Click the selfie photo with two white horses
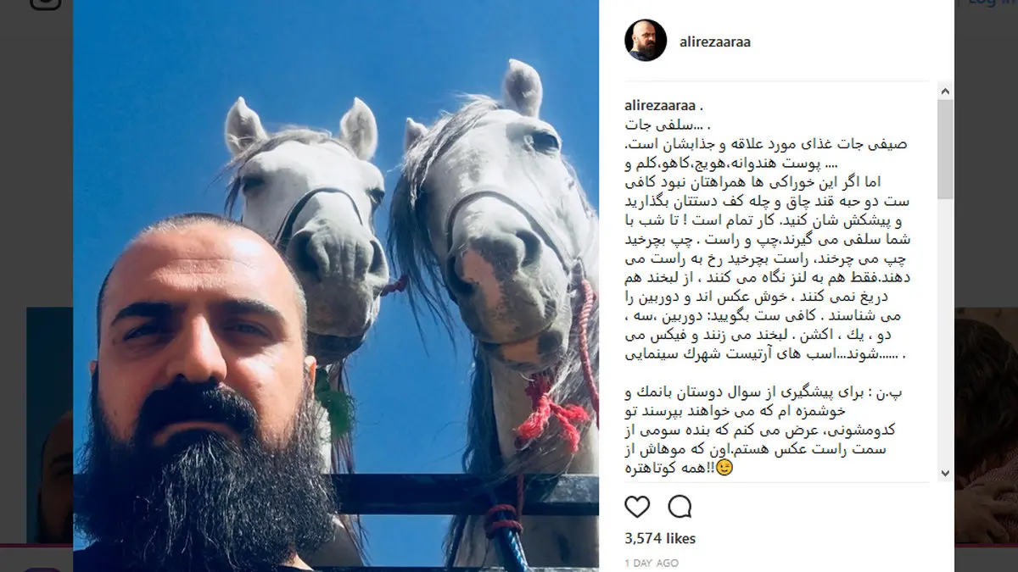Viewport: 1018px width, 572px height. tap(336, 286)
